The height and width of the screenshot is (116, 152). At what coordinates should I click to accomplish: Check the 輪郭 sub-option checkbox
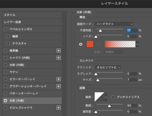(8, 36)
